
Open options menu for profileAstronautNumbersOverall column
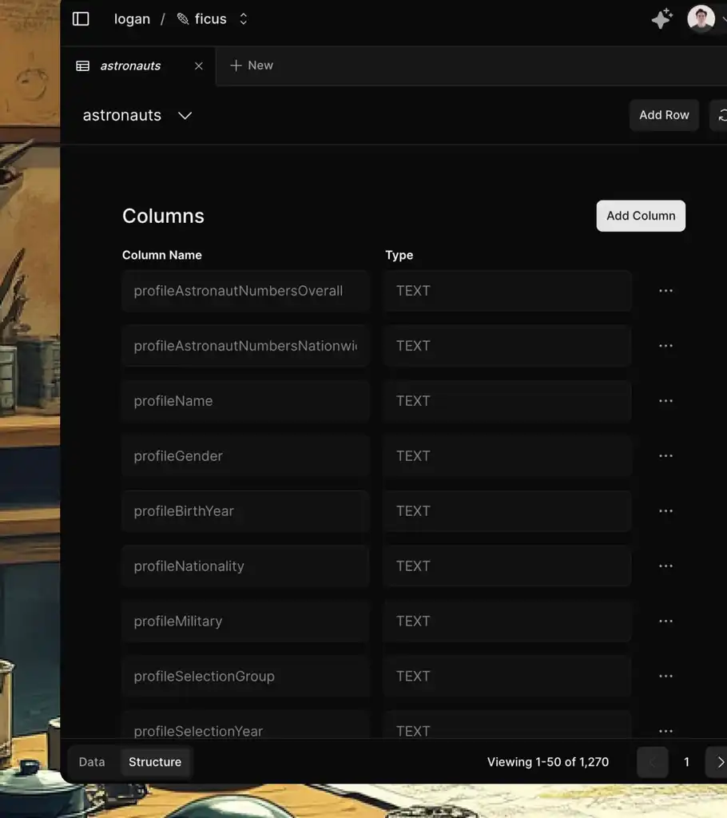point(665,291)
